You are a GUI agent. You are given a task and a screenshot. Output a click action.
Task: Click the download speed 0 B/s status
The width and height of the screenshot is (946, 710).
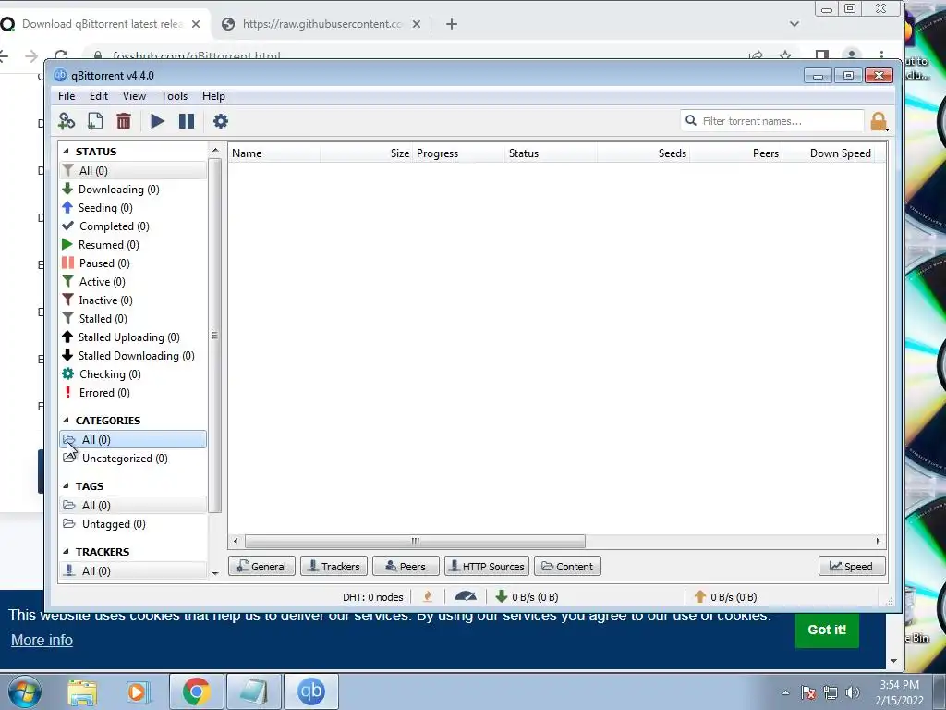tap(527, 597)
